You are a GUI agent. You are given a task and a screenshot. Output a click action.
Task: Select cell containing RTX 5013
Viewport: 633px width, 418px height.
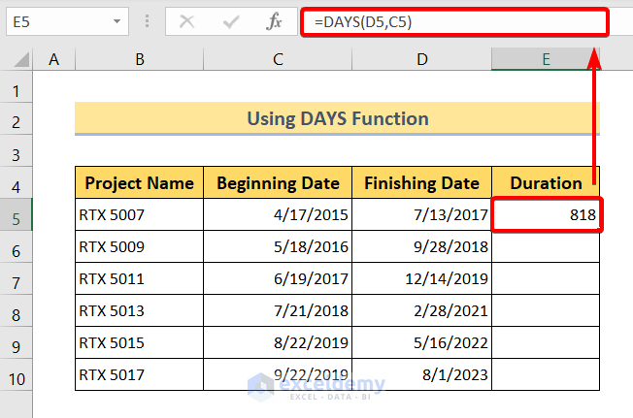139,310
